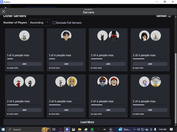Click the sunglasses avatar with brown hair
This screenshot has width=177, height=132.
point(102,82)
